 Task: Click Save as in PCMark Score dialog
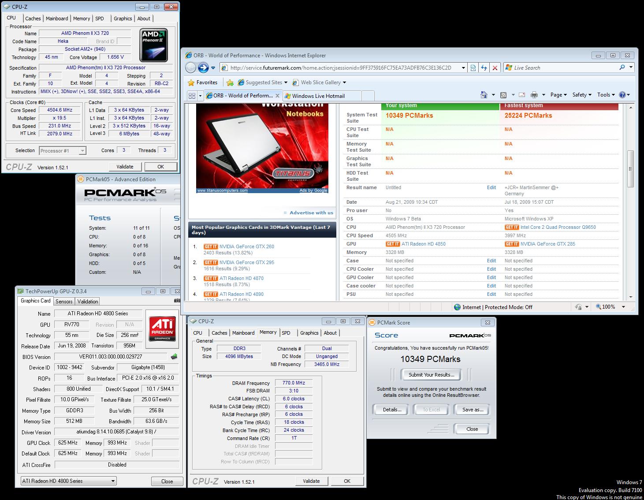coord(473,410)
